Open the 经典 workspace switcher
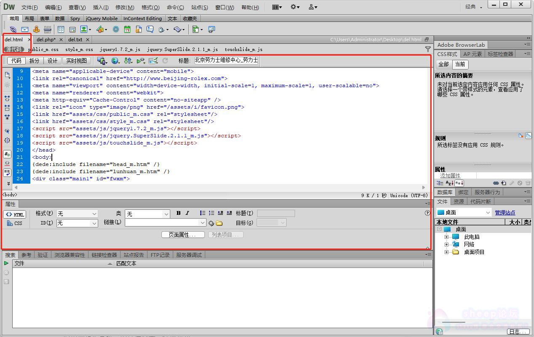This screenshot has width=534, height=337. (x=474, y=7)
